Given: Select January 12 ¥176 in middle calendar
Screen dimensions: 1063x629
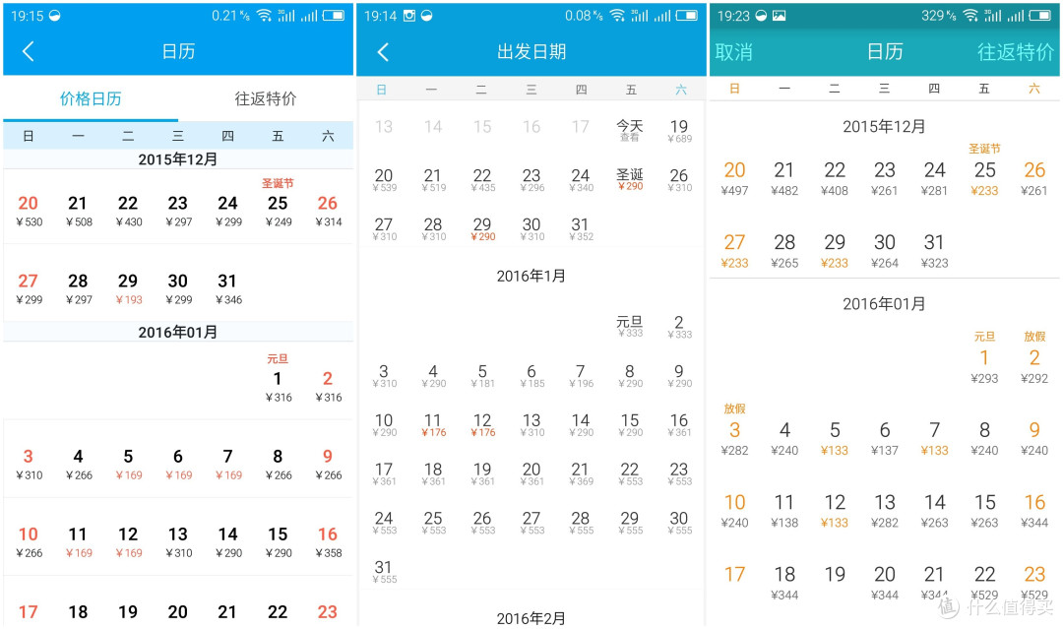Looking at the screenshot, I should pos(482,424).
